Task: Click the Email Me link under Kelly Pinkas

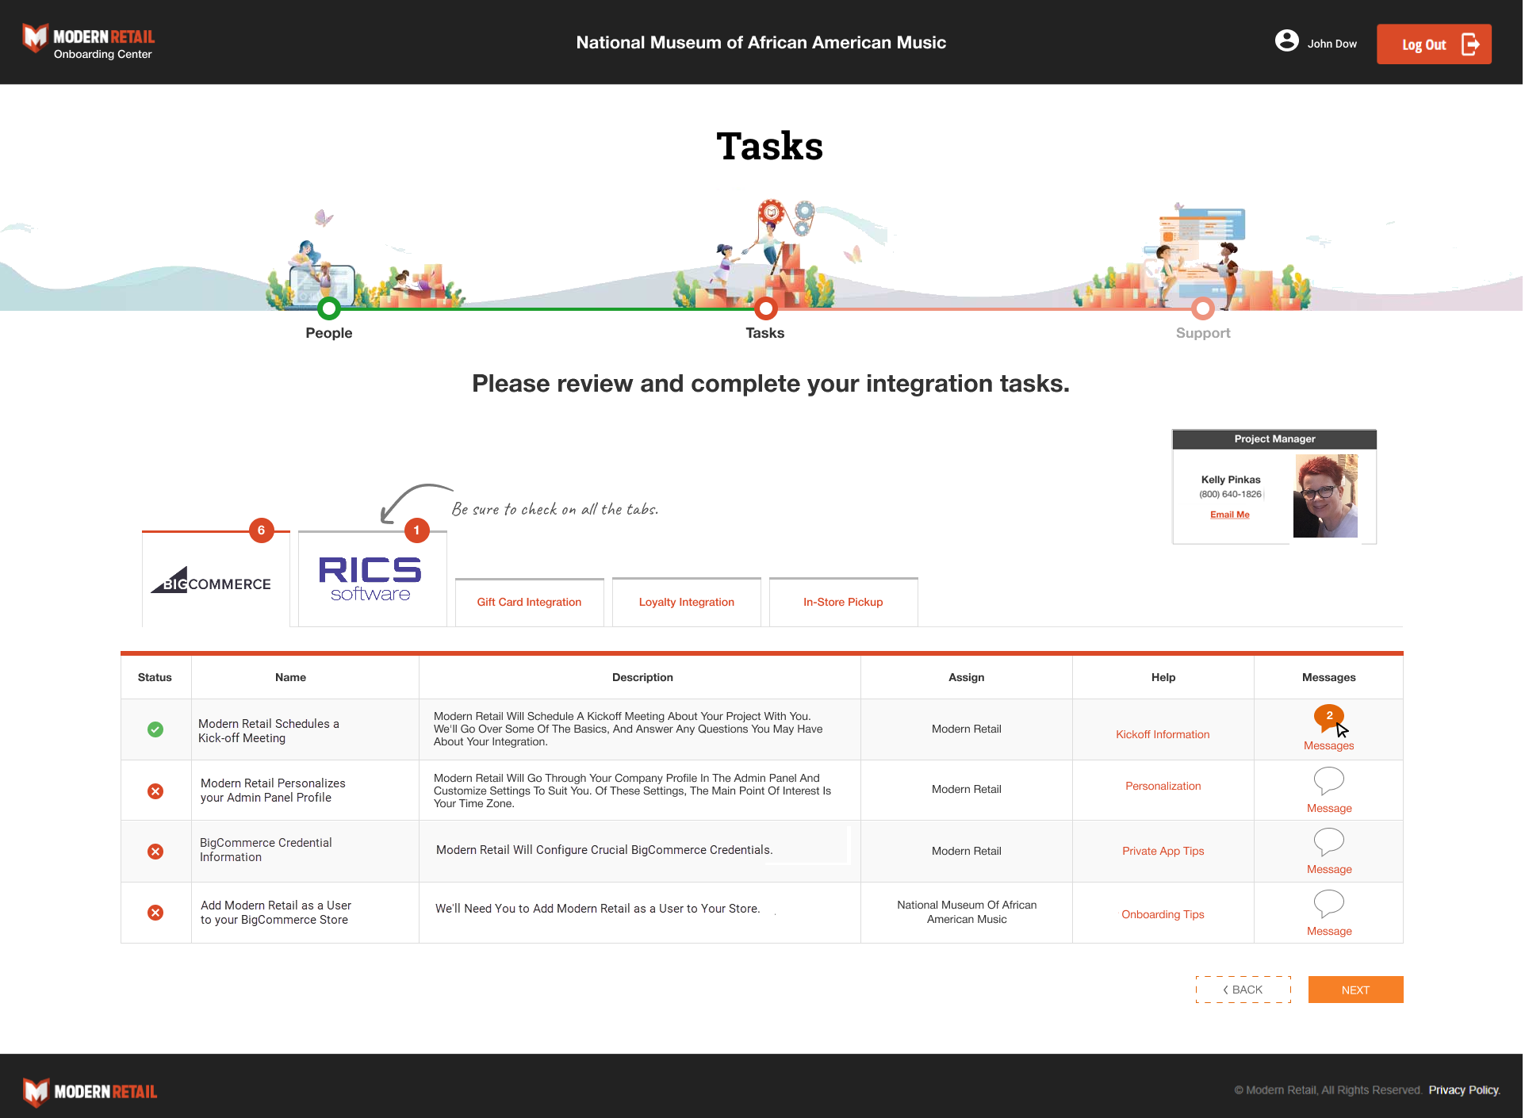Action: pos(1229,514)
